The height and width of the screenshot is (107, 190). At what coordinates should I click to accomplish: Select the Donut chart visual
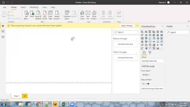tap(158, 38)
